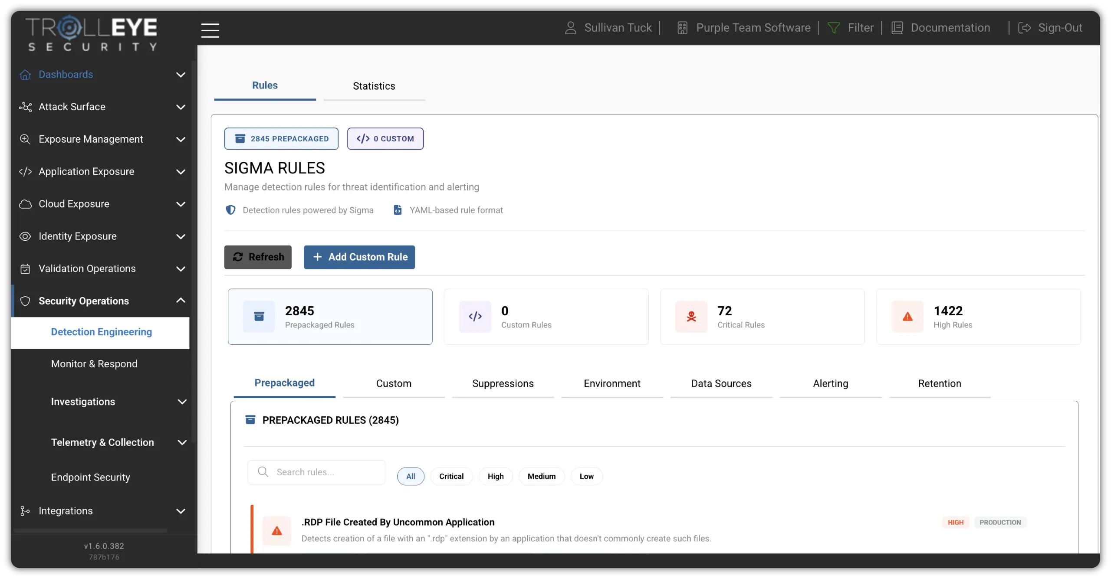
Task: Select the Critical severity filter pill
Action: (x=451, y=476)
